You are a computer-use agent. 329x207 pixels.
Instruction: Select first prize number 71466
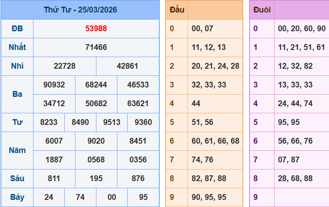(96, 47)
